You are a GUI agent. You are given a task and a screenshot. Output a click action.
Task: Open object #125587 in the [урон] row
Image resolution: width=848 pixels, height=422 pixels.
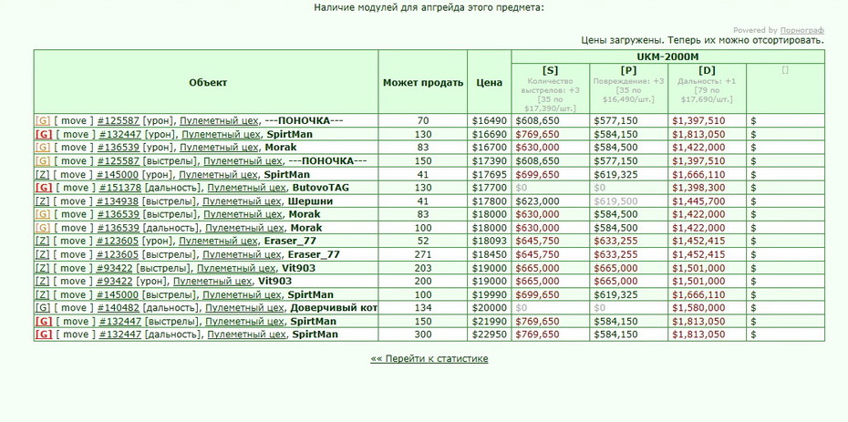point(119,120)
